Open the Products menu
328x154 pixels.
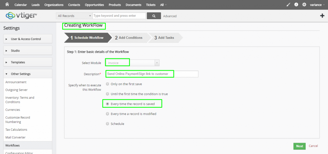point(115,5)
